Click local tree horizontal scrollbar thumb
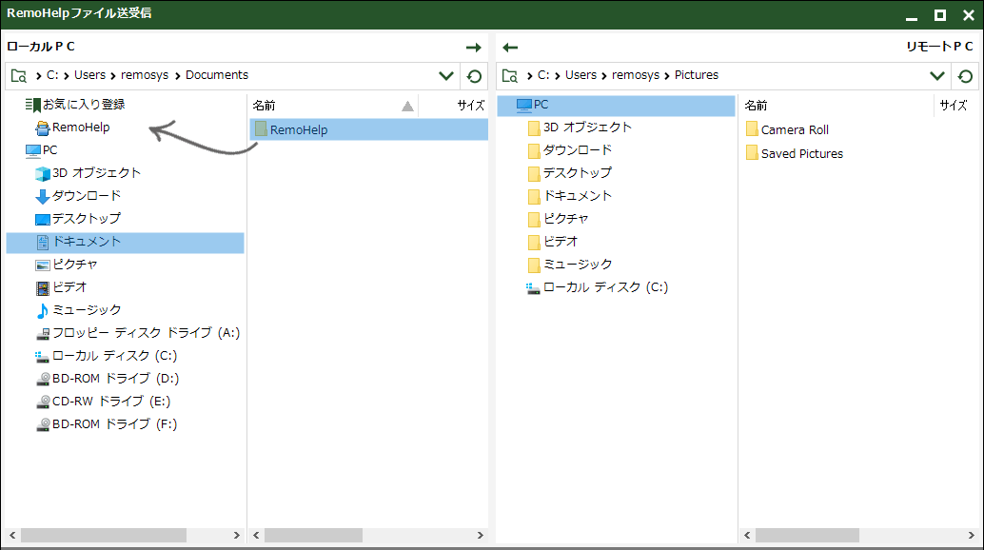 104,536
